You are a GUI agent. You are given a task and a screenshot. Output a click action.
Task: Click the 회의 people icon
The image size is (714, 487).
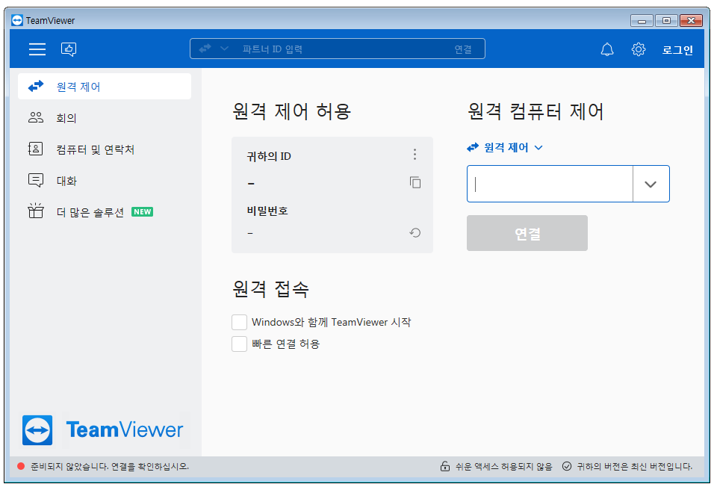tap(36, 117)
